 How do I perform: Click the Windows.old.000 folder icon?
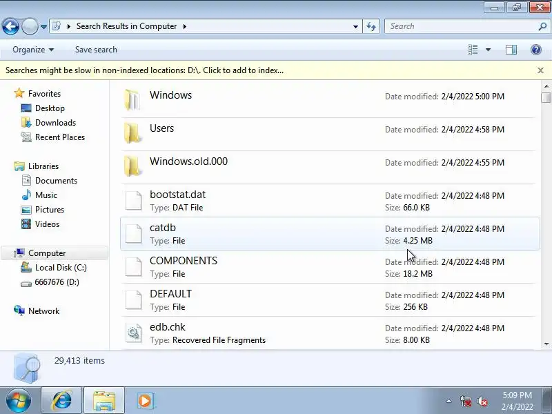[132, 166]
